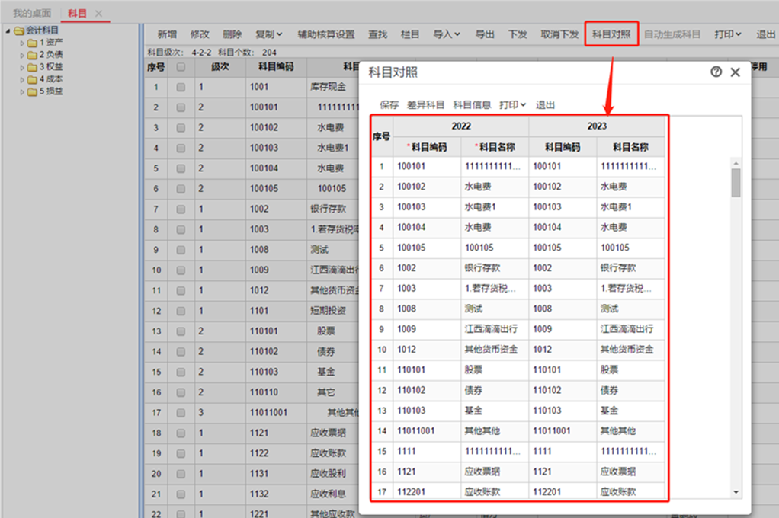Click the 1 资产 folder icon
The image size is (779, 518).
click(x=32, y=43)
